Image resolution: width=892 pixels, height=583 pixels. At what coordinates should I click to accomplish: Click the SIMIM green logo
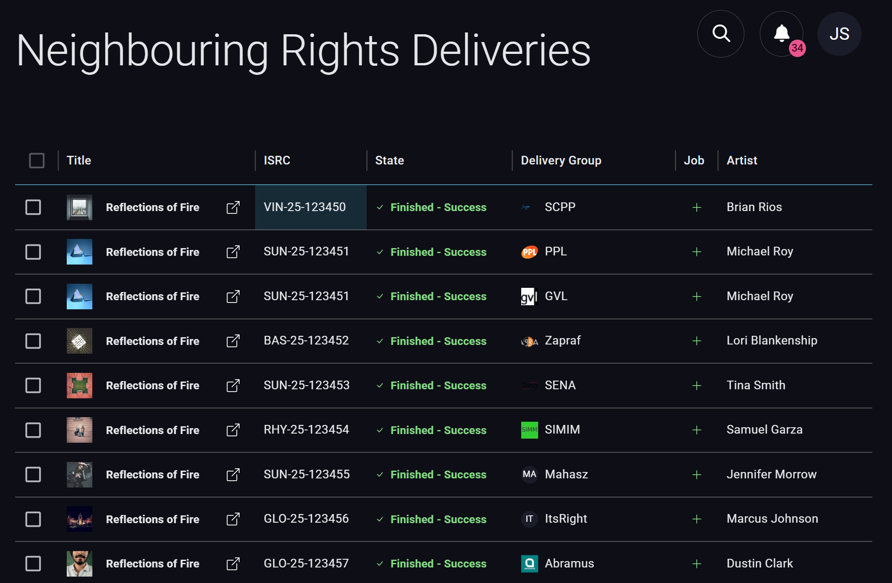[x=529, y=430]
